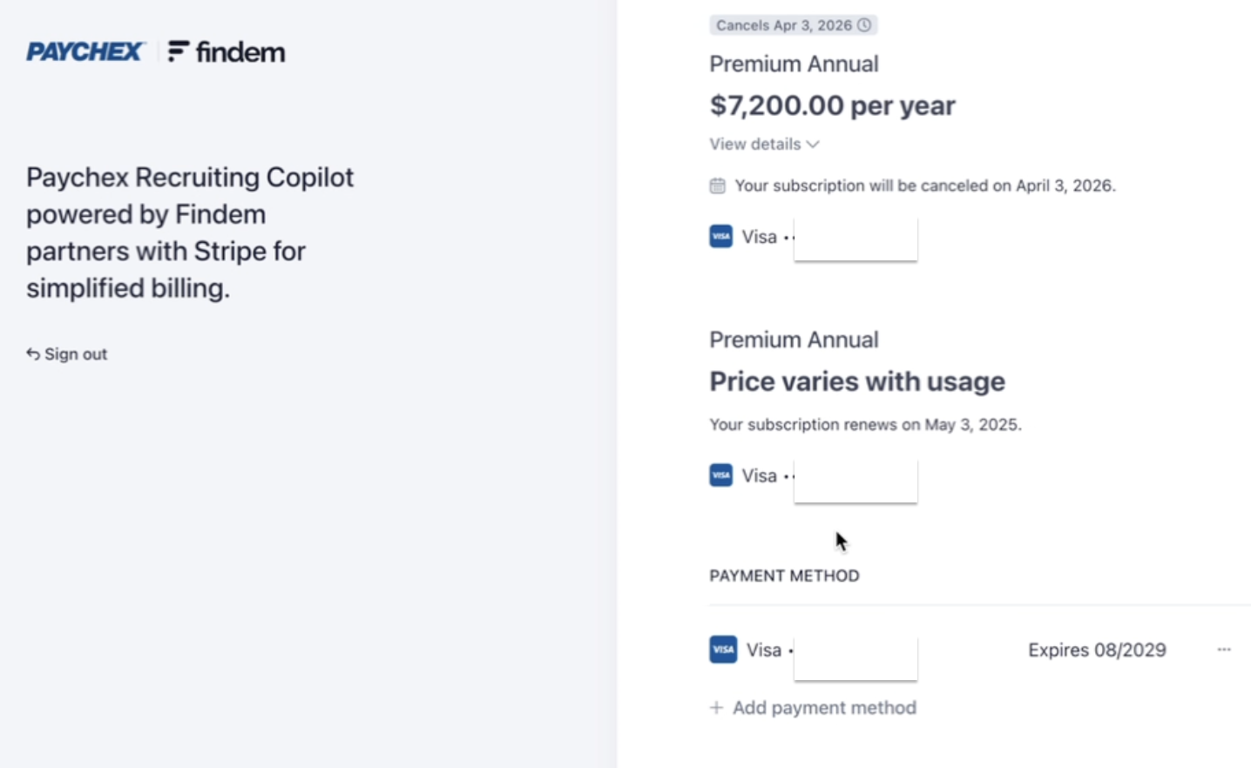1251x768 pixels.
Task: Click the Paychex logo
Action: pyautogui.click(x=84, y=52)
